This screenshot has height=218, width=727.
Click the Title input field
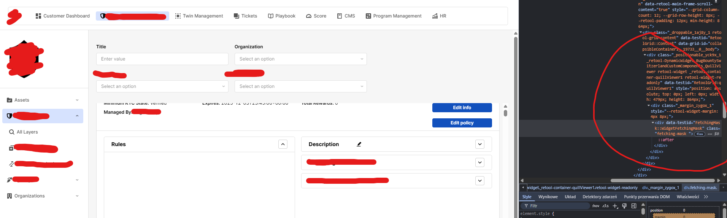[162, 59]
